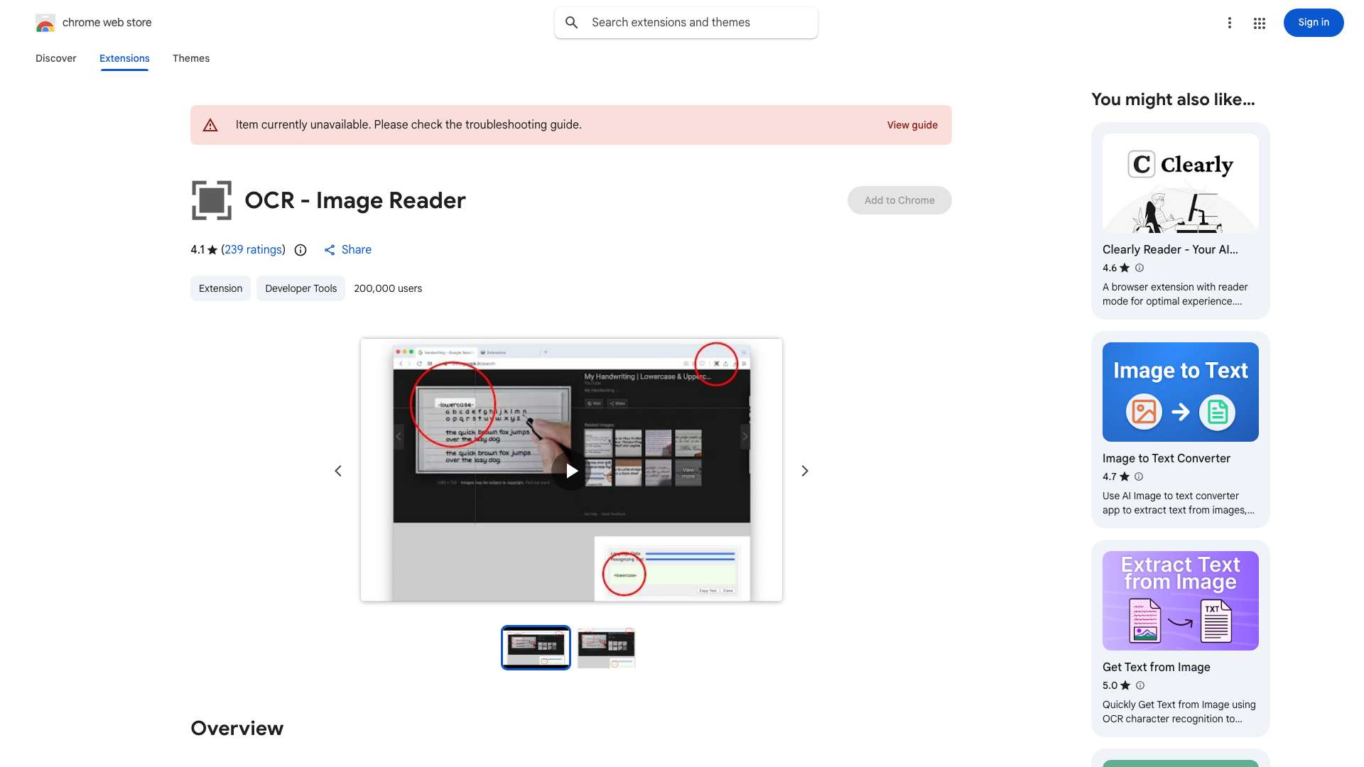1364x767 pixels.
Task: Click the Developer Tools category chip
Action: coord(301,288)
